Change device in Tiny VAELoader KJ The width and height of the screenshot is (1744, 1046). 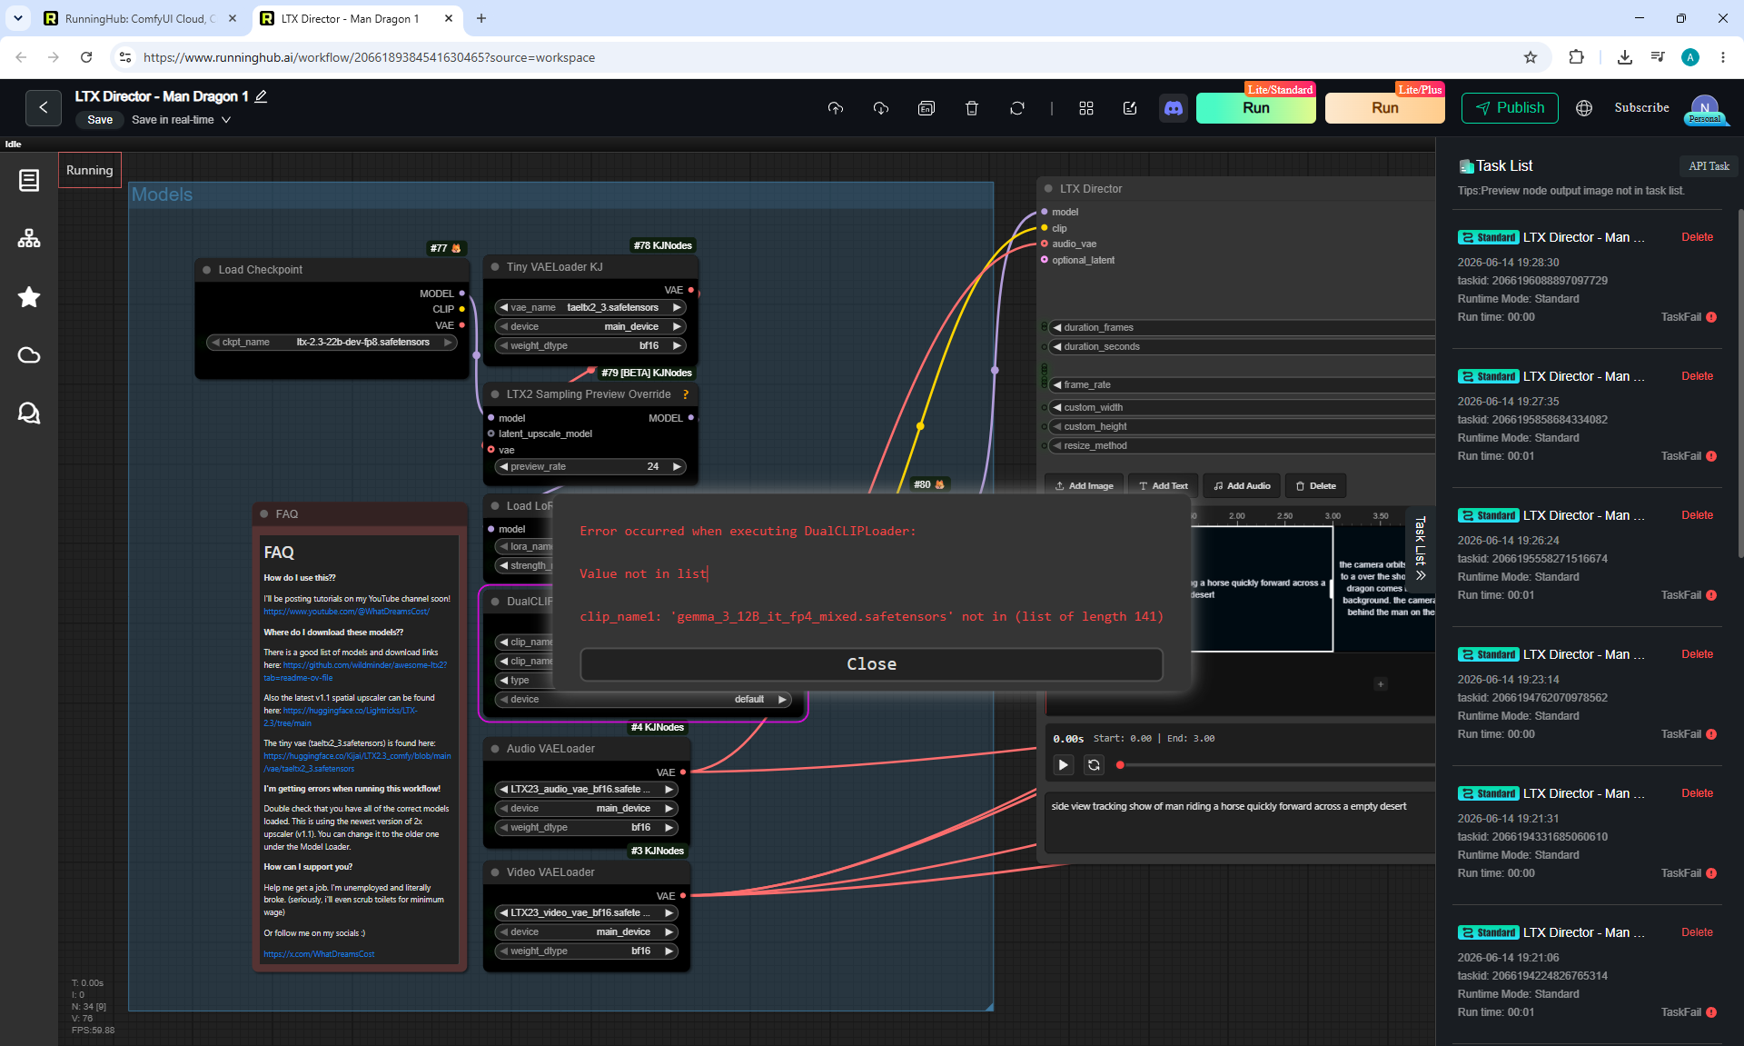590,327
